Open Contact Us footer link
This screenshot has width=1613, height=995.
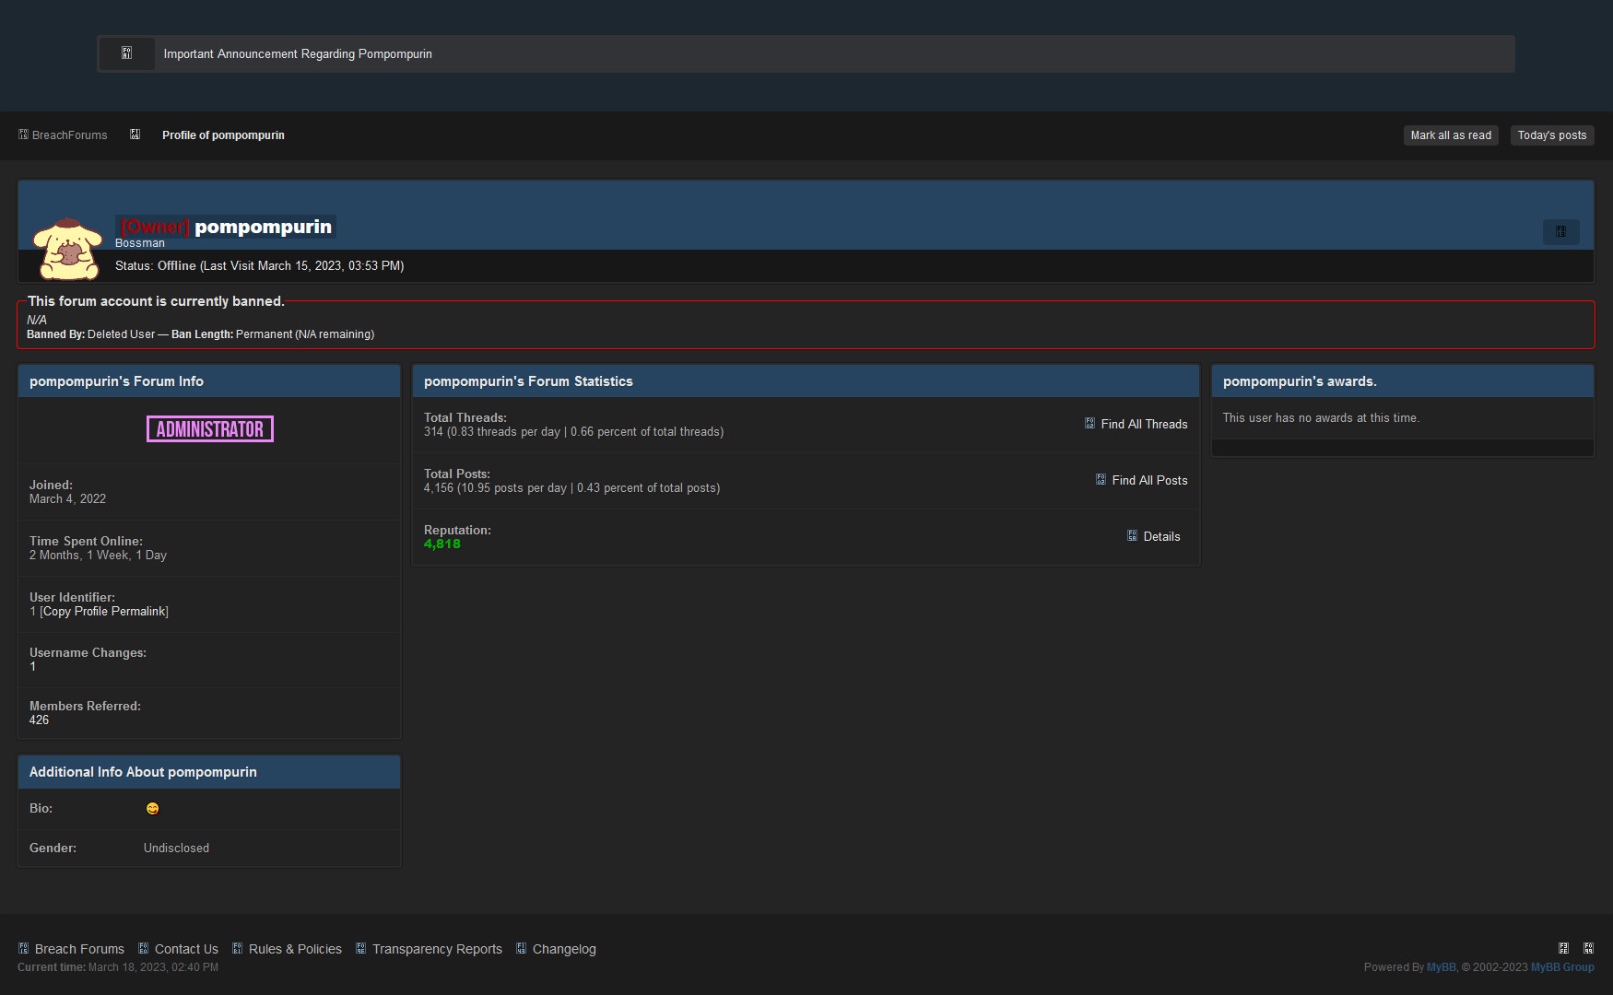pyautogui.click(x=186, y=949)
